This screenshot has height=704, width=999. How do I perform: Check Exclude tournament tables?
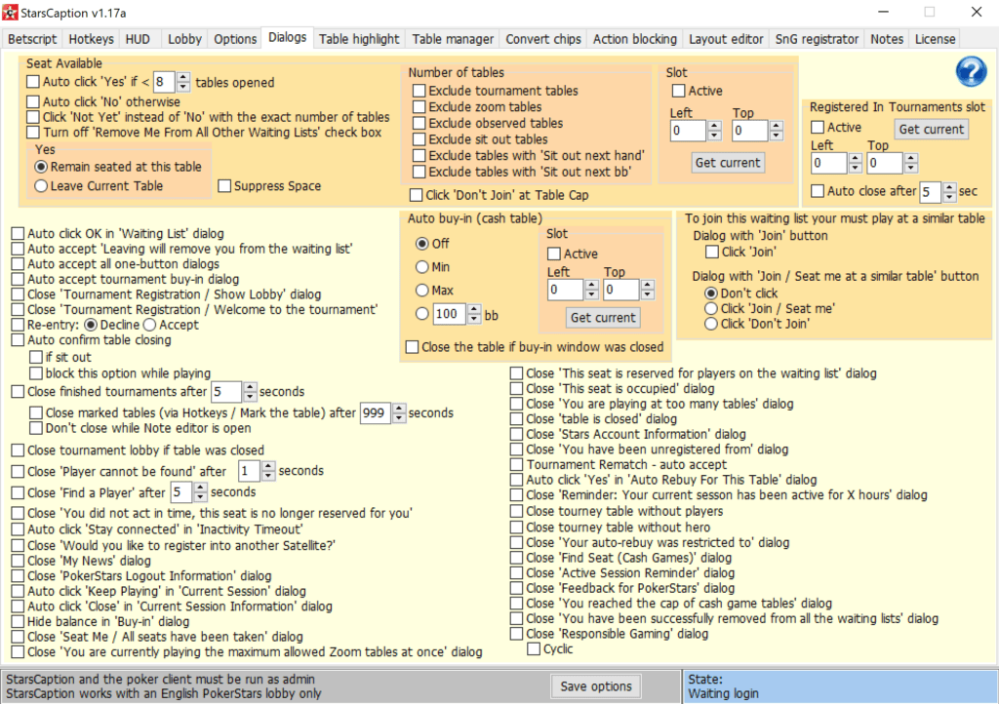[x=420, y=91]
